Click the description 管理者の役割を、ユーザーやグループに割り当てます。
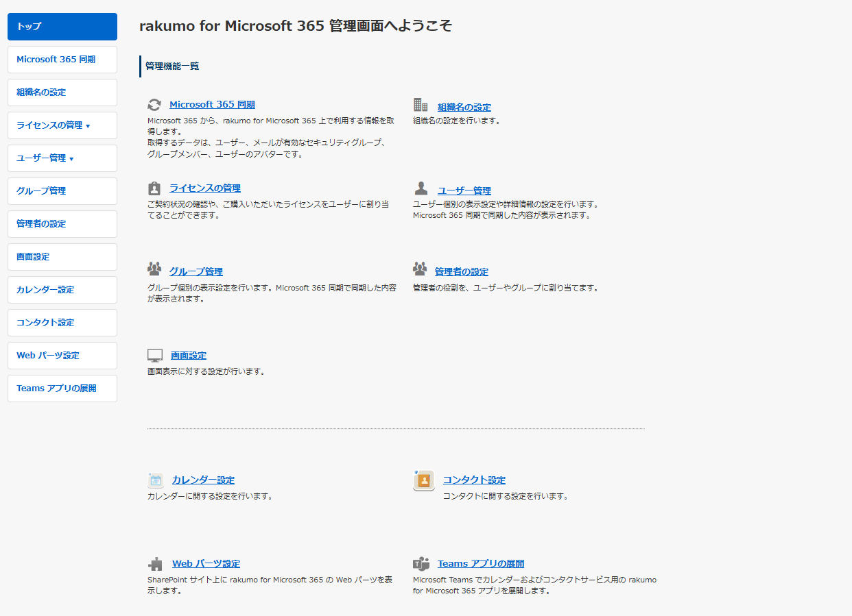Image resolution: width=852 pixels, height=616 pixels. click(x=506, y=288)
